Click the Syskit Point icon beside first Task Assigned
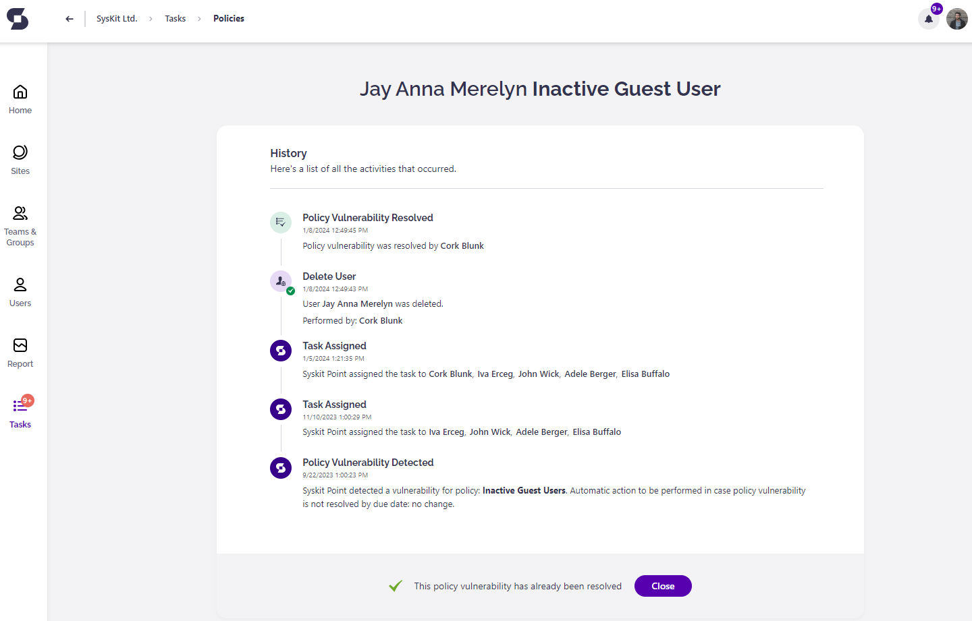The height and width of the screenshot is (621, 972). pos(281,350)
